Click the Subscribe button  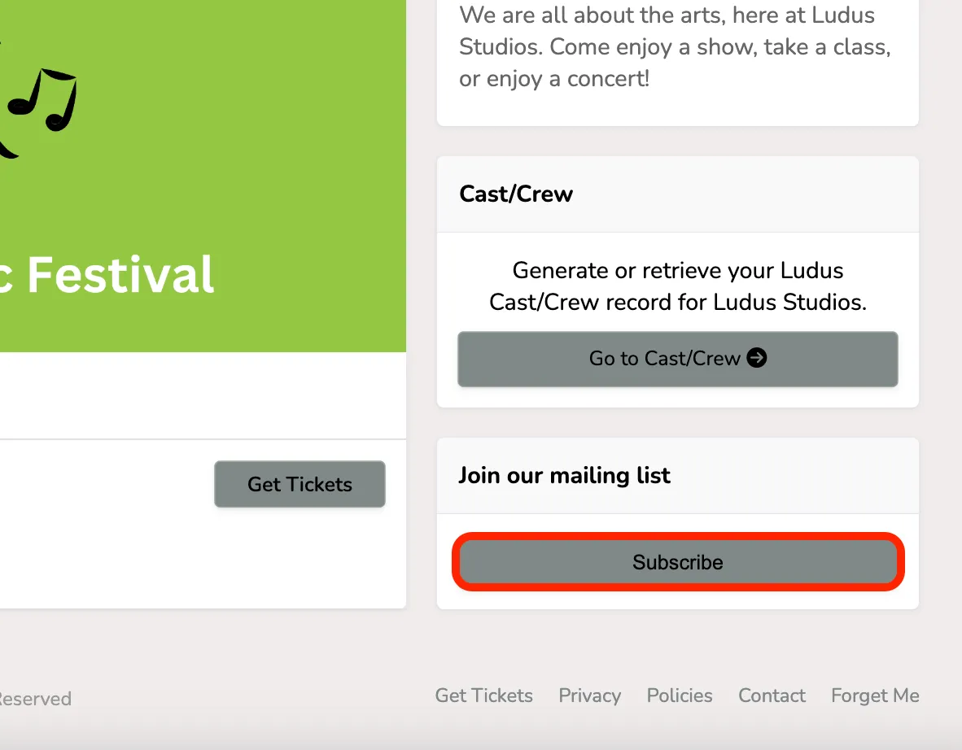(678, 562)
